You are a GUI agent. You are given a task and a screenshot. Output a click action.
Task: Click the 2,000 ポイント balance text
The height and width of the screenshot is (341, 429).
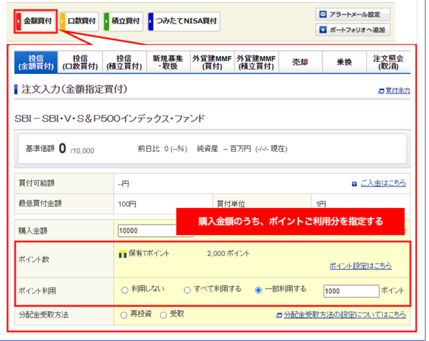click(228, 253)
